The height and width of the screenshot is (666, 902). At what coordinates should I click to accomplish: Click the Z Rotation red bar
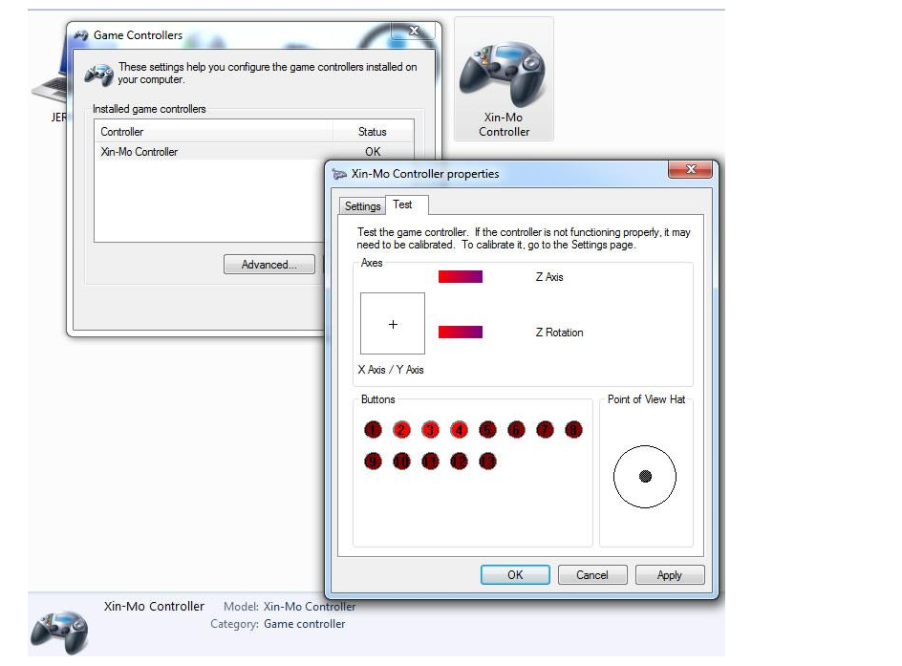pos(461,332)
